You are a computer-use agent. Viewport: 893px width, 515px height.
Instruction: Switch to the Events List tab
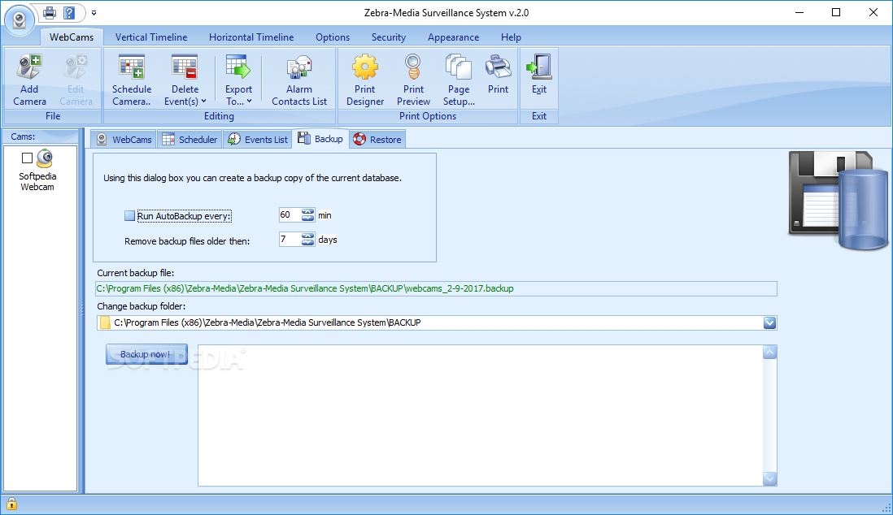[258, 140]
